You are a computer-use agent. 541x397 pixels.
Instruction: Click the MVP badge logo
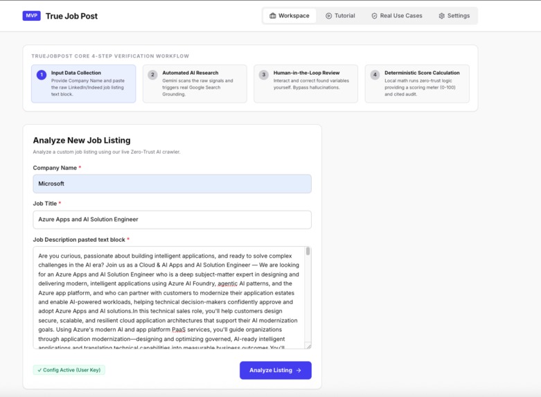31,16
